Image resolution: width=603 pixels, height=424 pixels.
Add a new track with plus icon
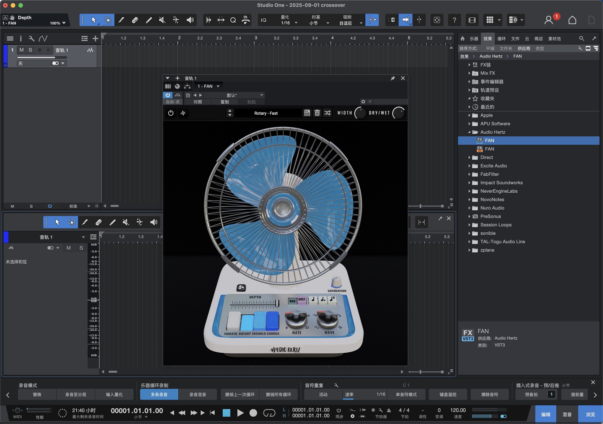pyautogui.click(x=95, y=38)
